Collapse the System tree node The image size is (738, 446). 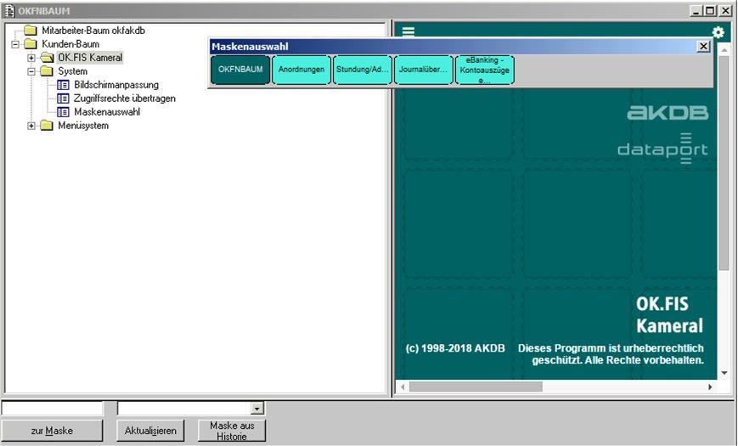point(31,71)
